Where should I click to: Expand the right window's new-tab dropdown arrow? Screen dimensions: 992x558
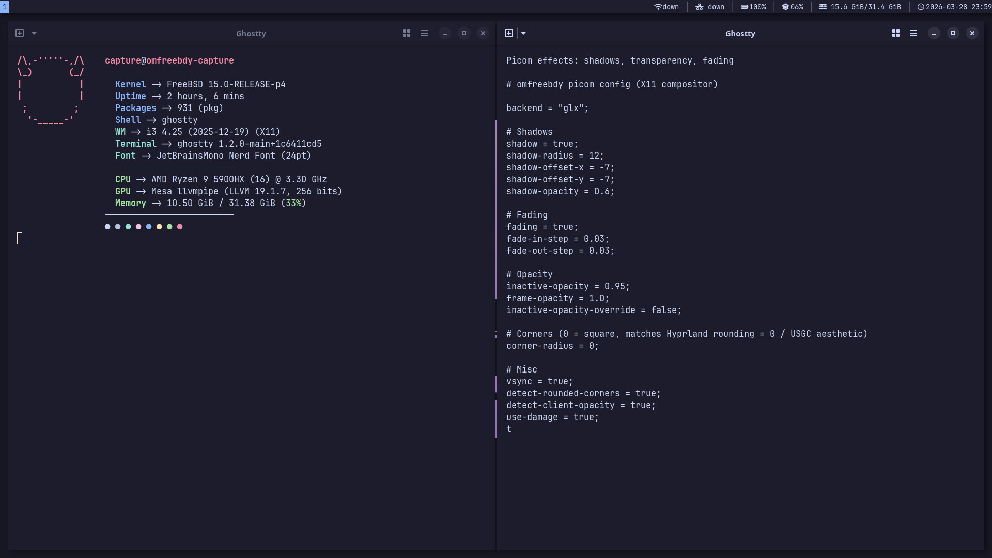pos(523,33)
